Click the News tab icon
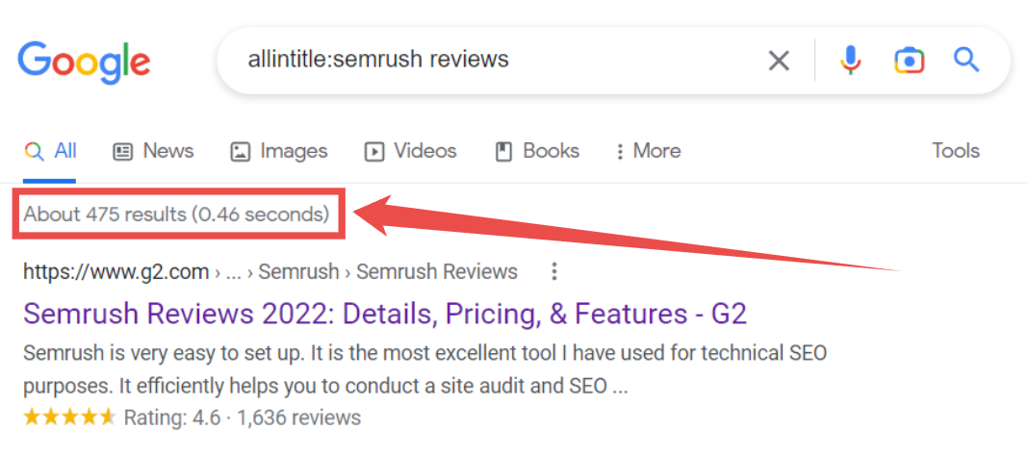The image size is (1028, 455). point(122,151)
